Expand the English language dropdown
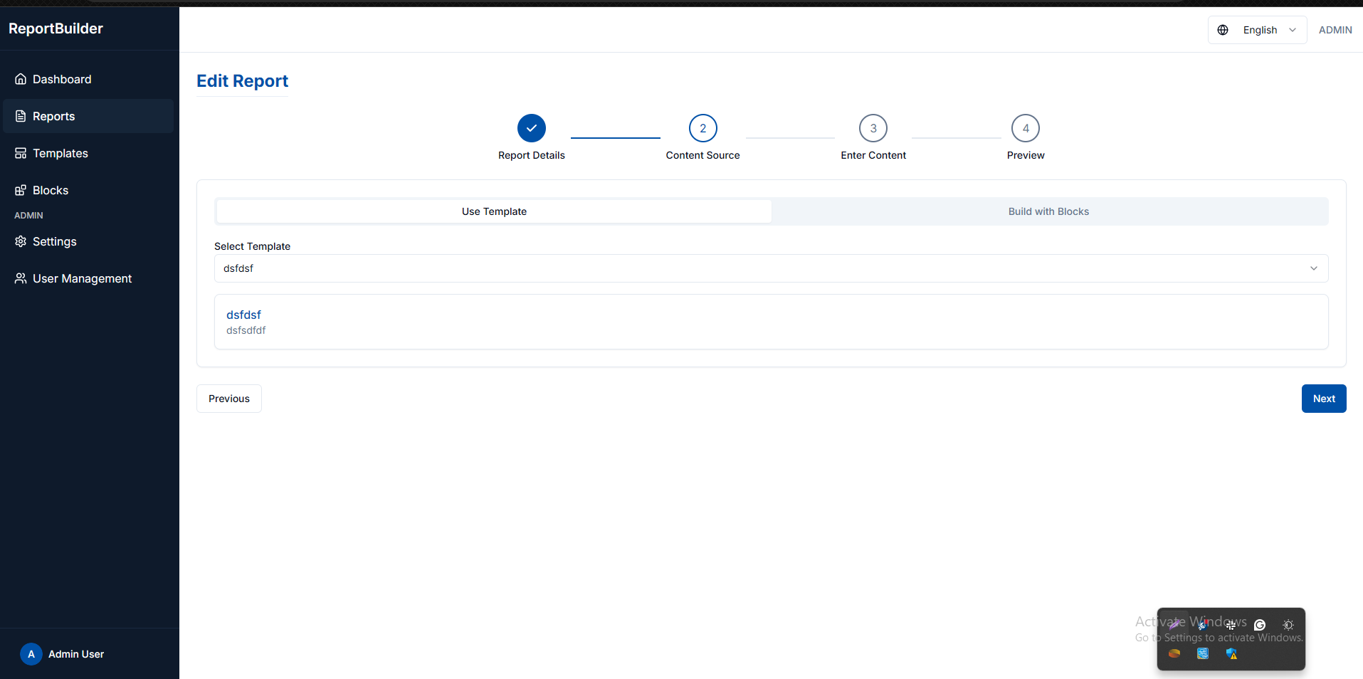 (x=1268, y=30)
